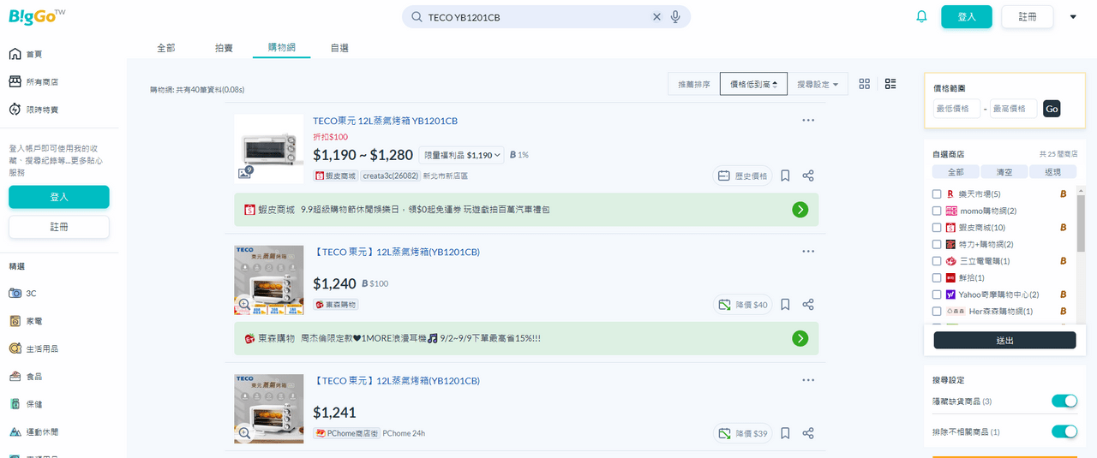Share the $1,241 PChome product
The width and height of the screenshot is (1097, 458).
(808, 433)
